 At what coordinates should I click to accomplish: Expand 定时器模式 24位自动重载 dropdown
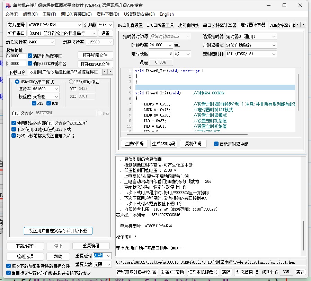(274, 45)
